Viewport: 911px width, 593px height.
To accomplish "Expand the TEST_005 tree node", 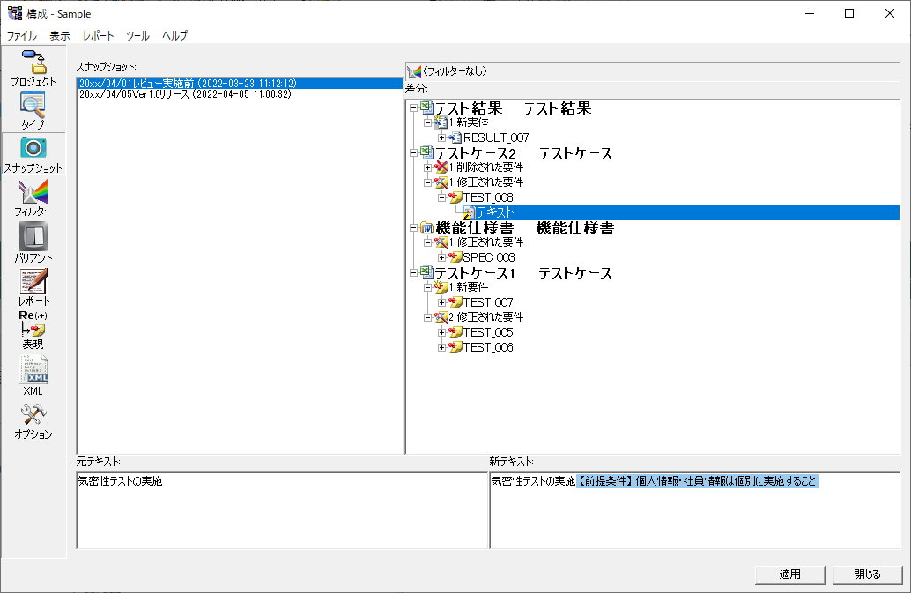I will [x=442, y=332].
